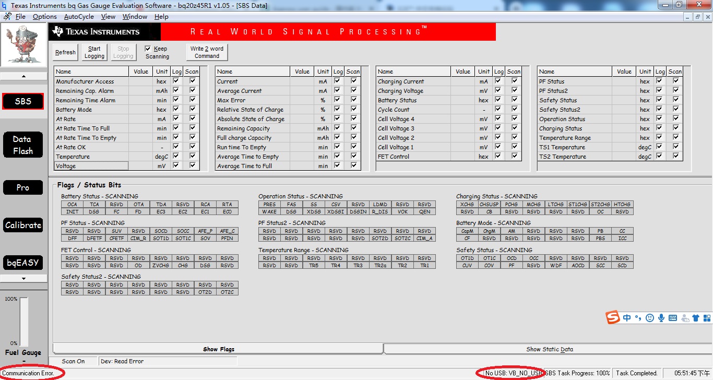Click the sidebar scroll-up arrow
The height and width of the screenshot is (380, 713).
tap(23, 76)
